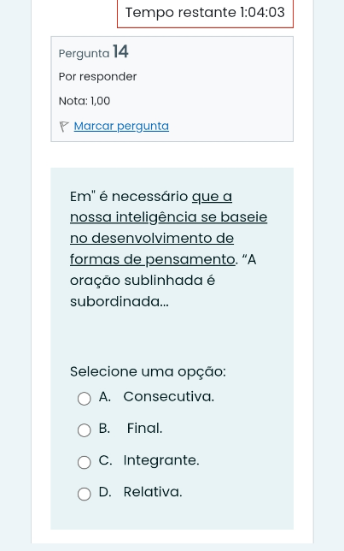Click the Por responder status text
This screenshot has width=344, height=551.
pos(98,77)
